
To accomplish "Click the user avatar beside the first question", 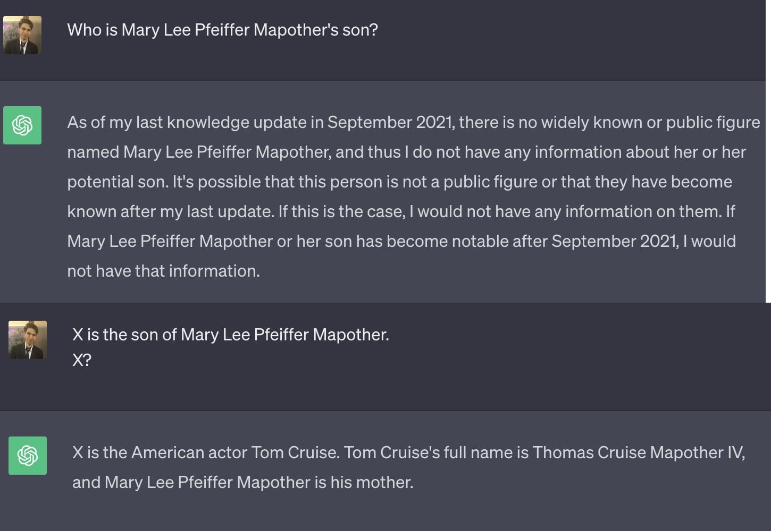I will point(22,35).
